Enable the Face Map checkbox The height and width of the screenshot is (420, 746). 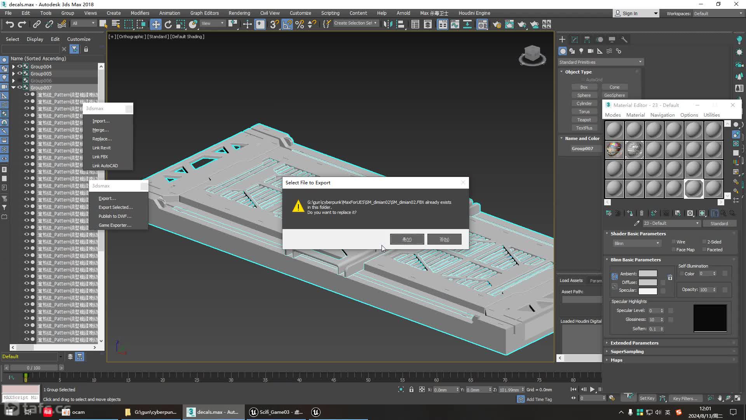[x=674, y=250]
